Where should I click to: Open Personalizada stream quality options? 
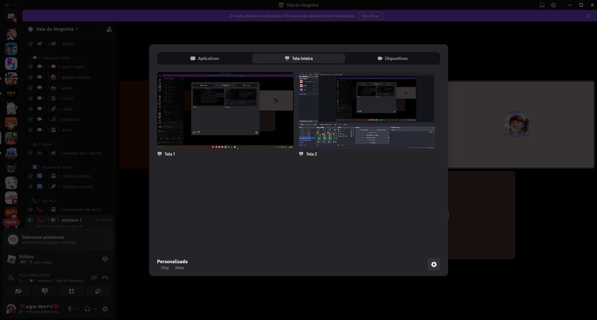click(172, 264)
